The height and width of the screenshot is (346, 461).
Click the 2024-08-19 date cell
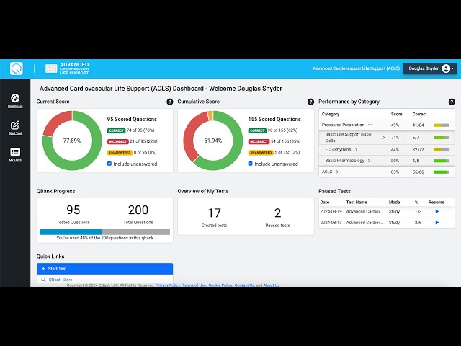pyautogui.click(x=331, y=211)
